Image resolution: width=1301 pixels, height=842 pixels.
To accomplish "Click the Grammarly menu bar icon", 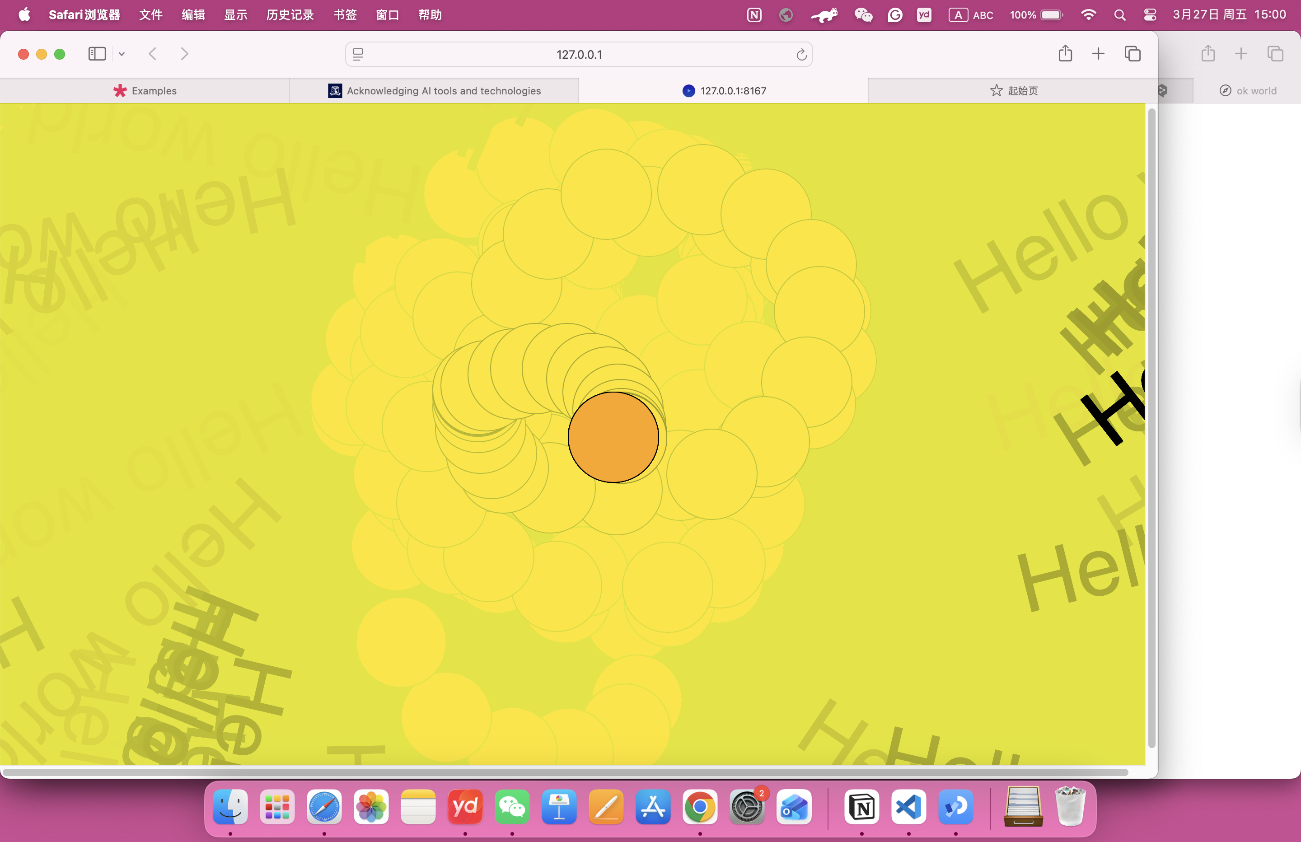I will [x=895, y=15].
